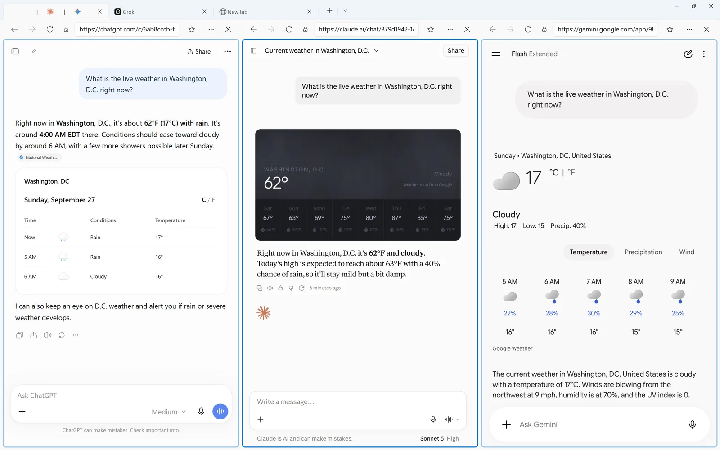Start a new chat in Gemini
The image size is (720, 450).
(x=688, y=54)
